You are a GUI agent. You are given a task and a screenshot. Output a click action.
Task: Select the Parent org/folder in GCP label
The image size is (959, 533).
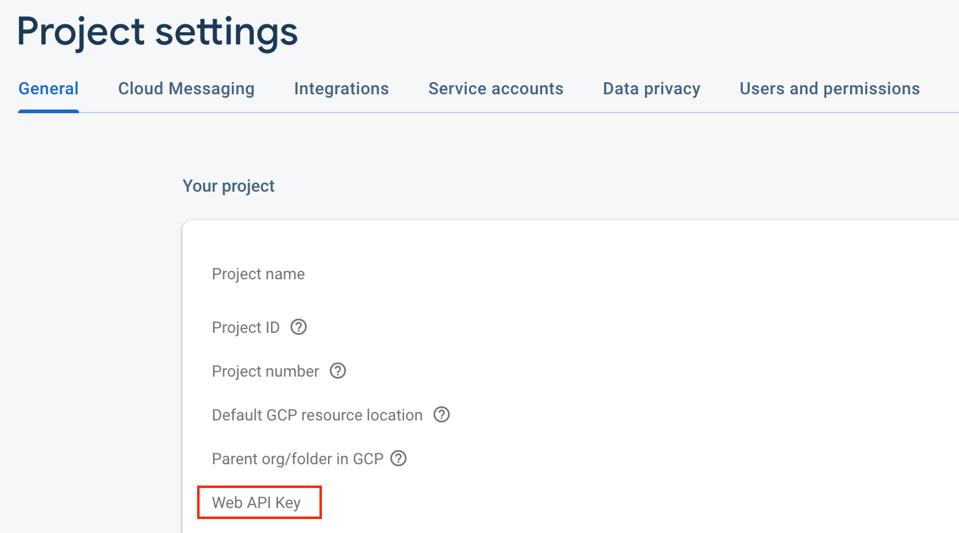pyautogui.click(x=298, y=459)
